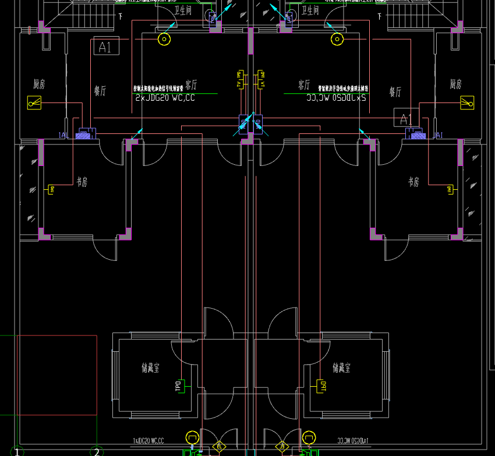495x456 pixels.
Task: Select 储藏室 label beside the yellow mirrored outlet
Action: pos(342,368)
